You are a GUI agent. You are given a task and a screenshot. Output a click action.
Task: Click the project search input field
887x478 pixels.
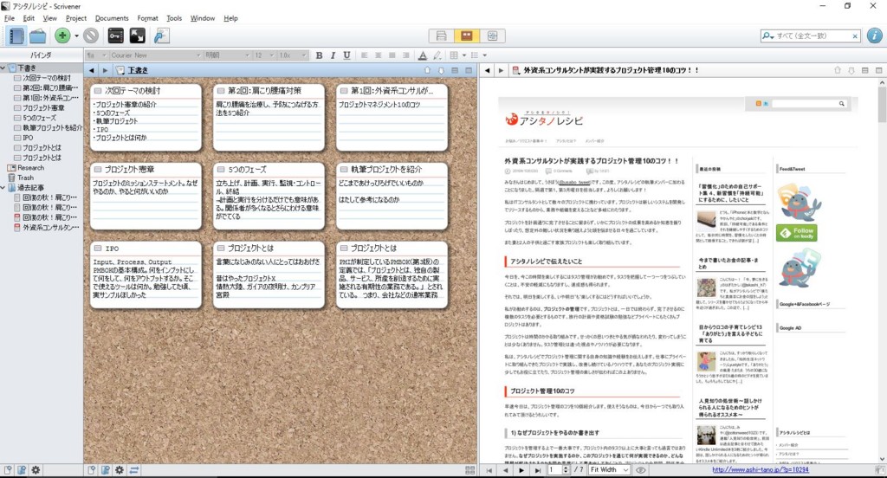[813, 36]
